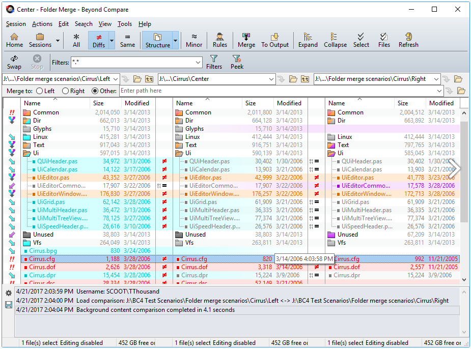The image size is (471, 349).
Task: Open the Search menu
Action: pos(84,24)
